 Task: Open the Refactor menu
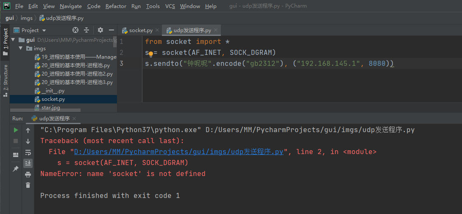coord(116,6)
